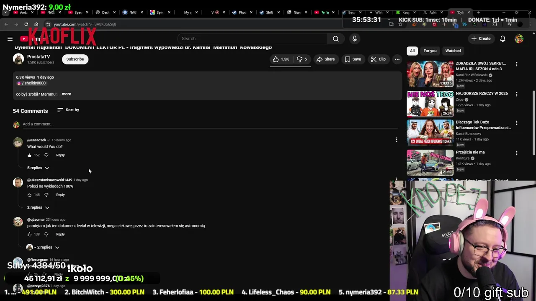Image resolution: width=536 pixels, height=301 pixels.
Task: Create a clip from the video
Action: [378, 59]
